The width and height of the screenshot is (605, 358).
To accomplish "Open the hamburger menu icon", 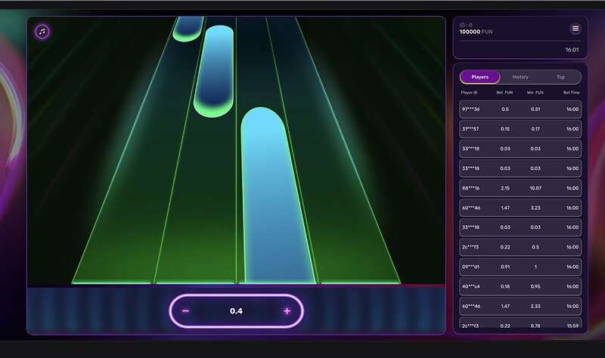I will (576, 29).
